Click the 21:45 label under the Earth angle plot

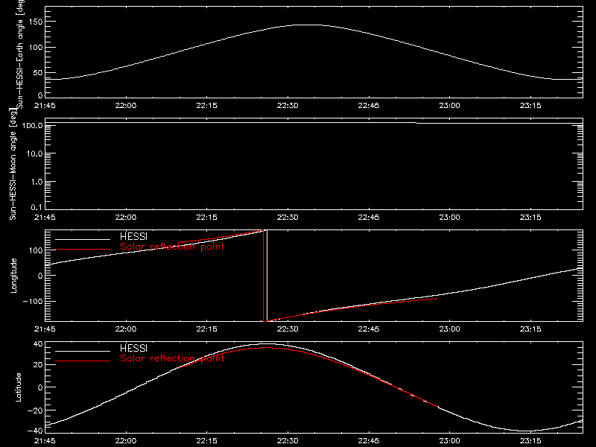(45, 105)
